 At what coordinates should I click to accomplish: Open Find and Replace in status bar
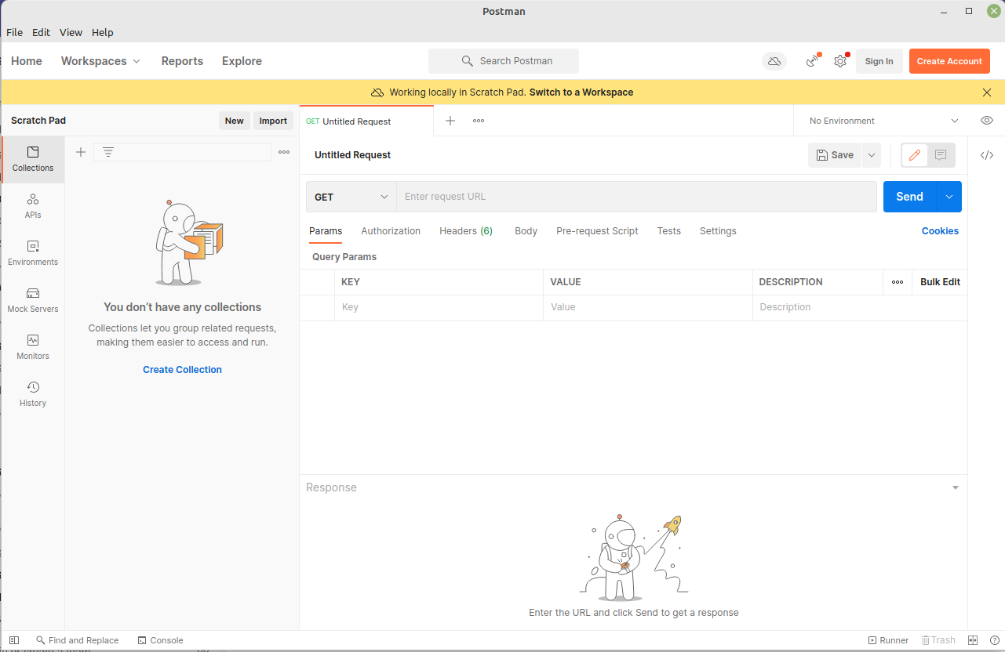point(78,640)
